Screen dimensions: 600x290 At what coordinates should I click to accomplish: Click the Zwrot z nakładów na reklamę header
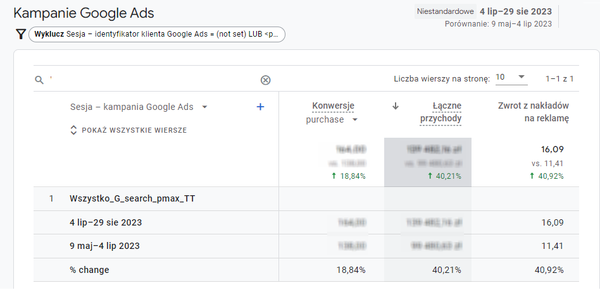click(x=534, y=112)
